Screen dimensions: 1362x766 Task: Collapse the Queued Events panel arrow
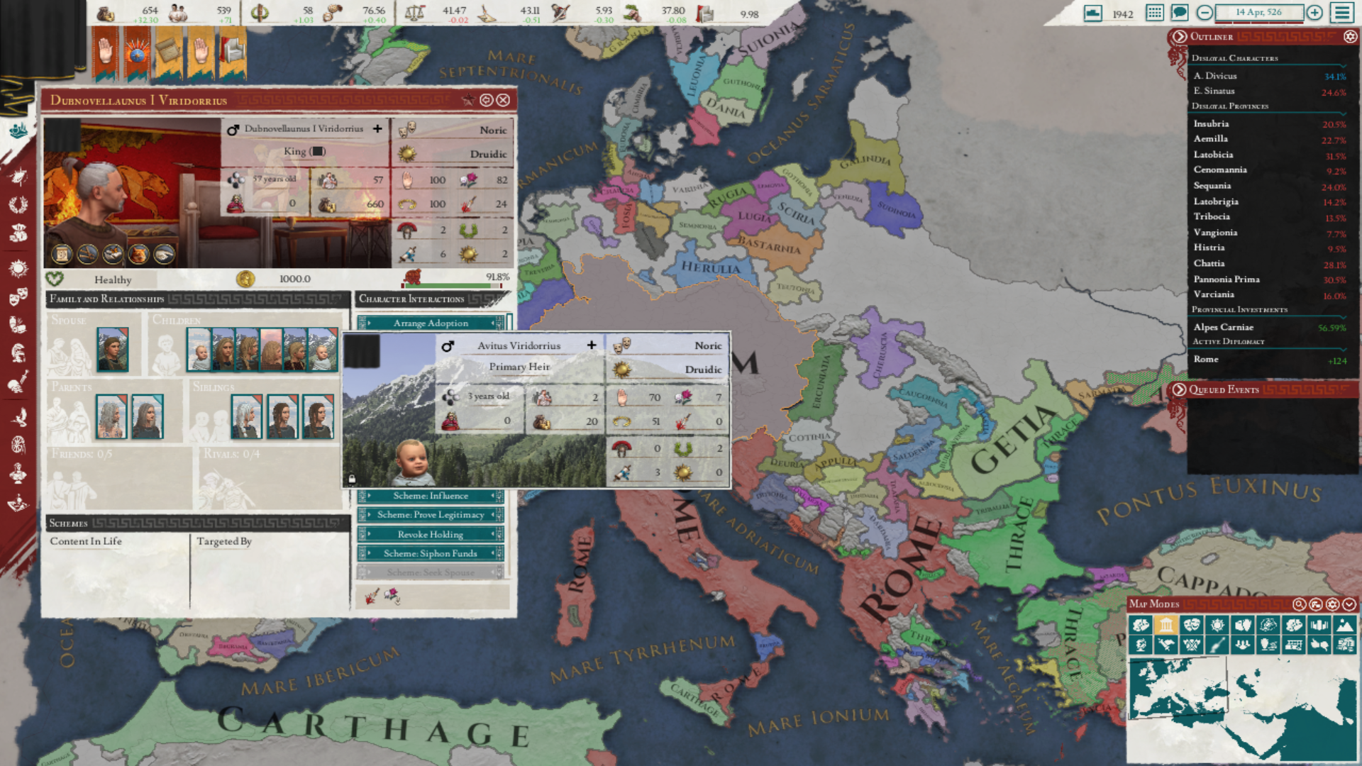coord(1179,389)
